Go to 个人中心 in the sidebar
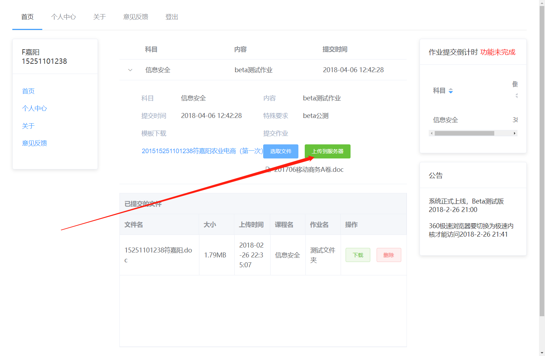Screen dimensions: 545x356 click(x=35, y=108)
